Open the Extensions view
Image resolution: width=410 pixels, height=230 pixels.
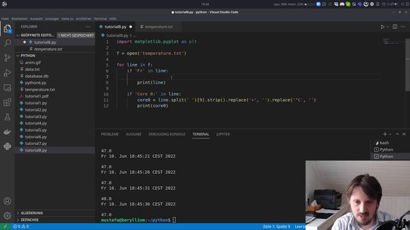point(7,102)
